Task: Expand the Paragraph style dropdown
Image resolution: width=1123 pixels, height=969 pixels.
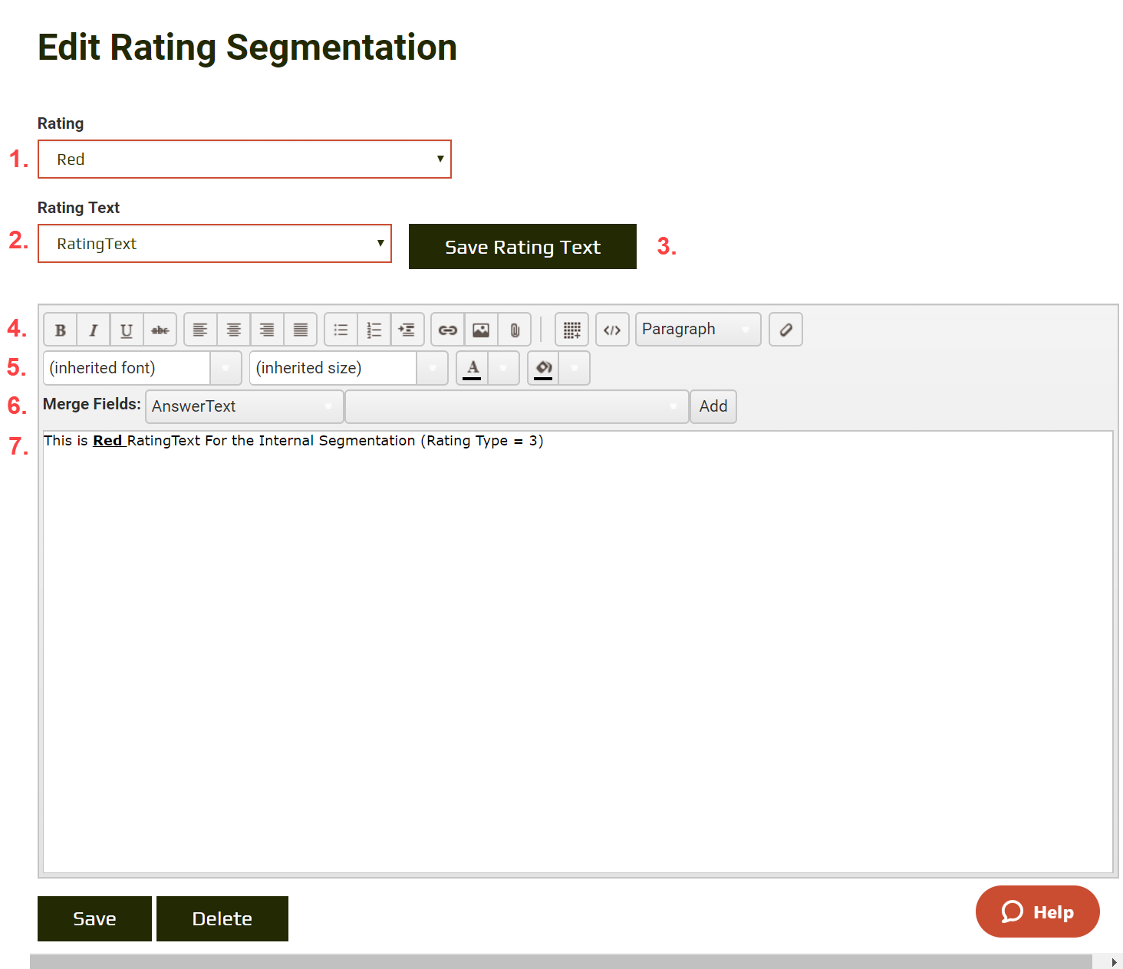Action: pyautogui.click(x=697, y=329)
